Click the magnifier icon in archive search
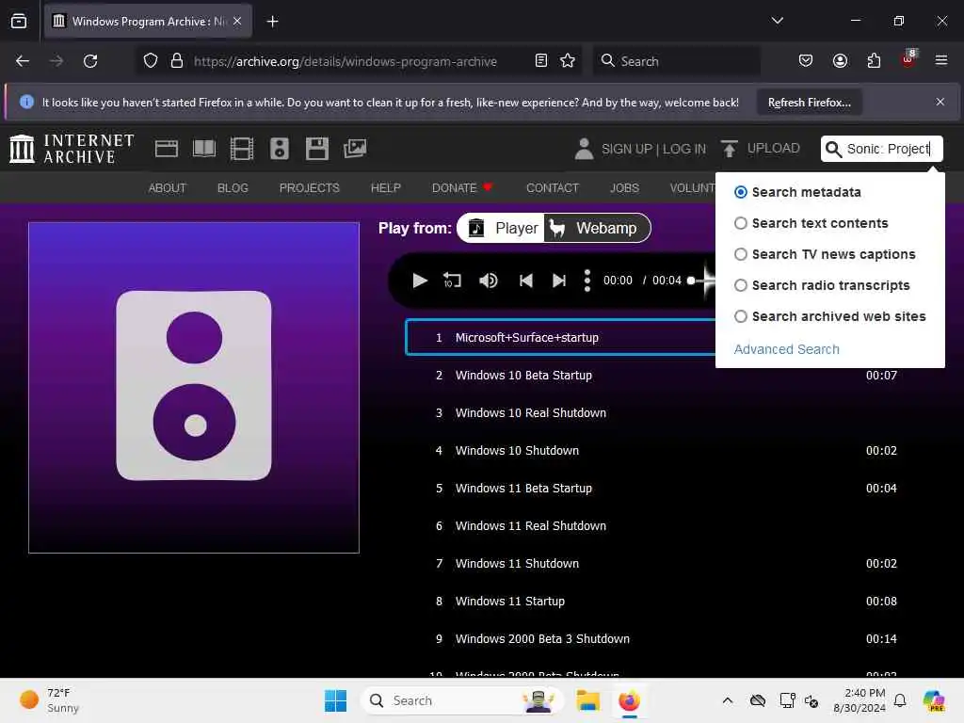Image resolution: width=964 pixels, height=723 pixels. click(x=833, y=149)
